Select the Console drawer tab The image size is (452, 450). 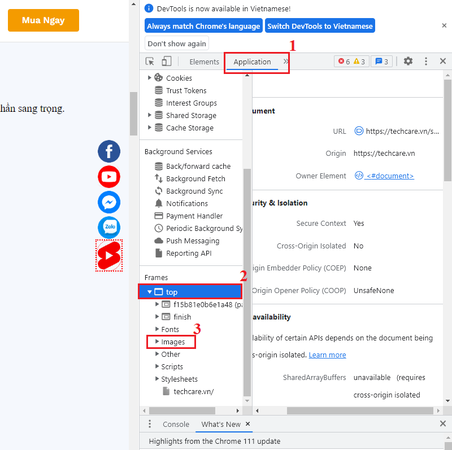(176, 424)
